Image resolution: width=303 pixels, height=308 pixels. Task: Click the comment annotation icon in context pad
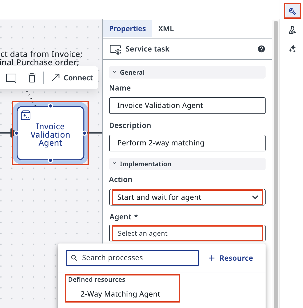pos(11,78)
